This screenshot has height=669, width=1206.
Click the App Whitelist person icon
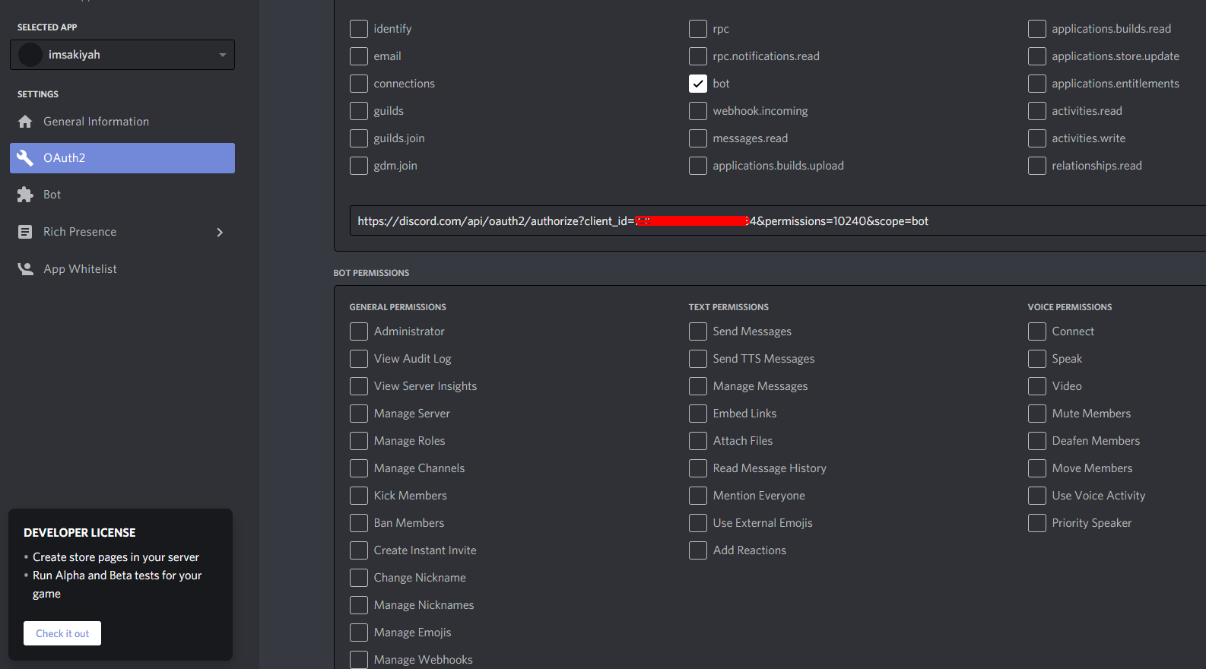[25, 269]
